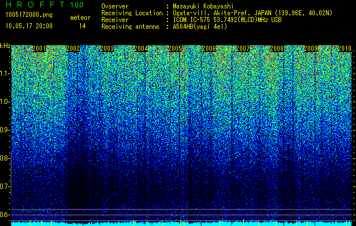The image size is (356, 226).
Task: Select the 2009 time marker
Action: coord(311,49)
